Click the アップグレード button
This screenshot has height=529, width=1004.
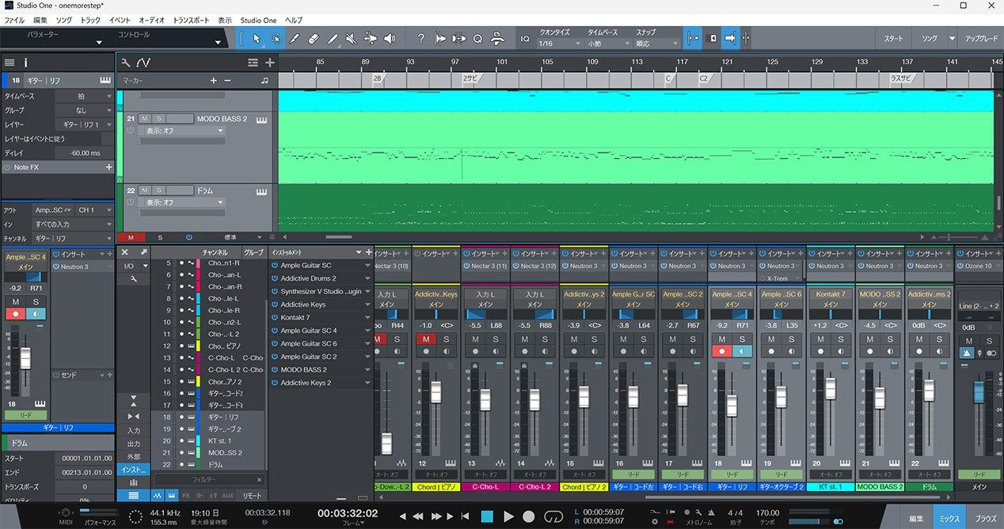pos(981,38)
